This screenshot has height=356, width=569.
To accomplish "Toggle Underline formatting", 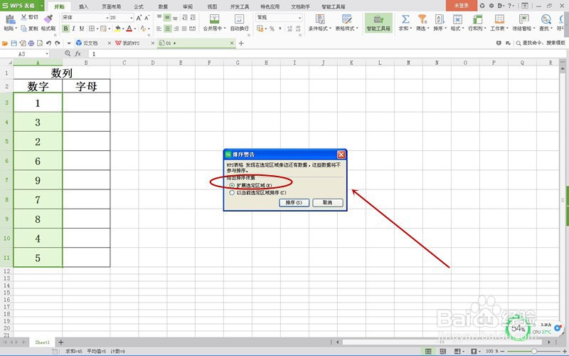I will coord(82,28).
